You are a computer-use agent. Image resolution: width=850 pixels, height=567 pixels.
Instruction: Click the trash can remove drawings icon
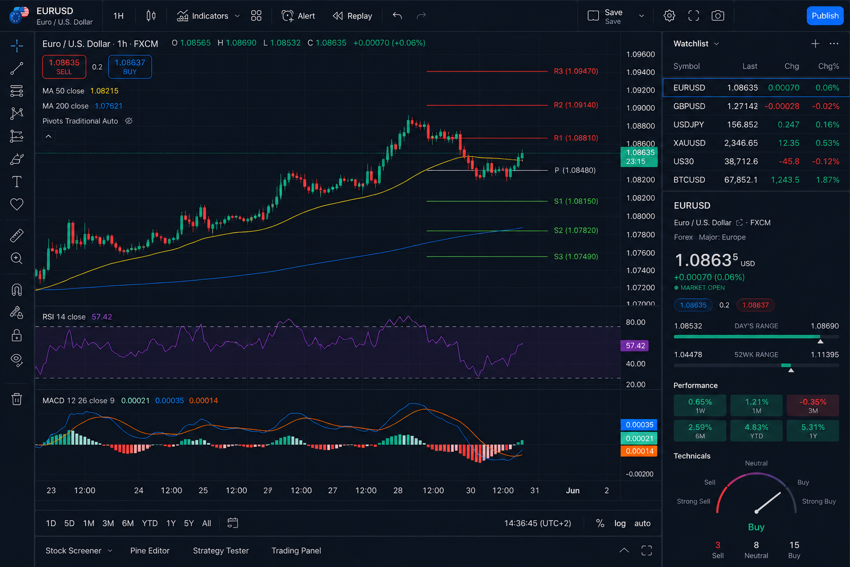pos(17,399)
